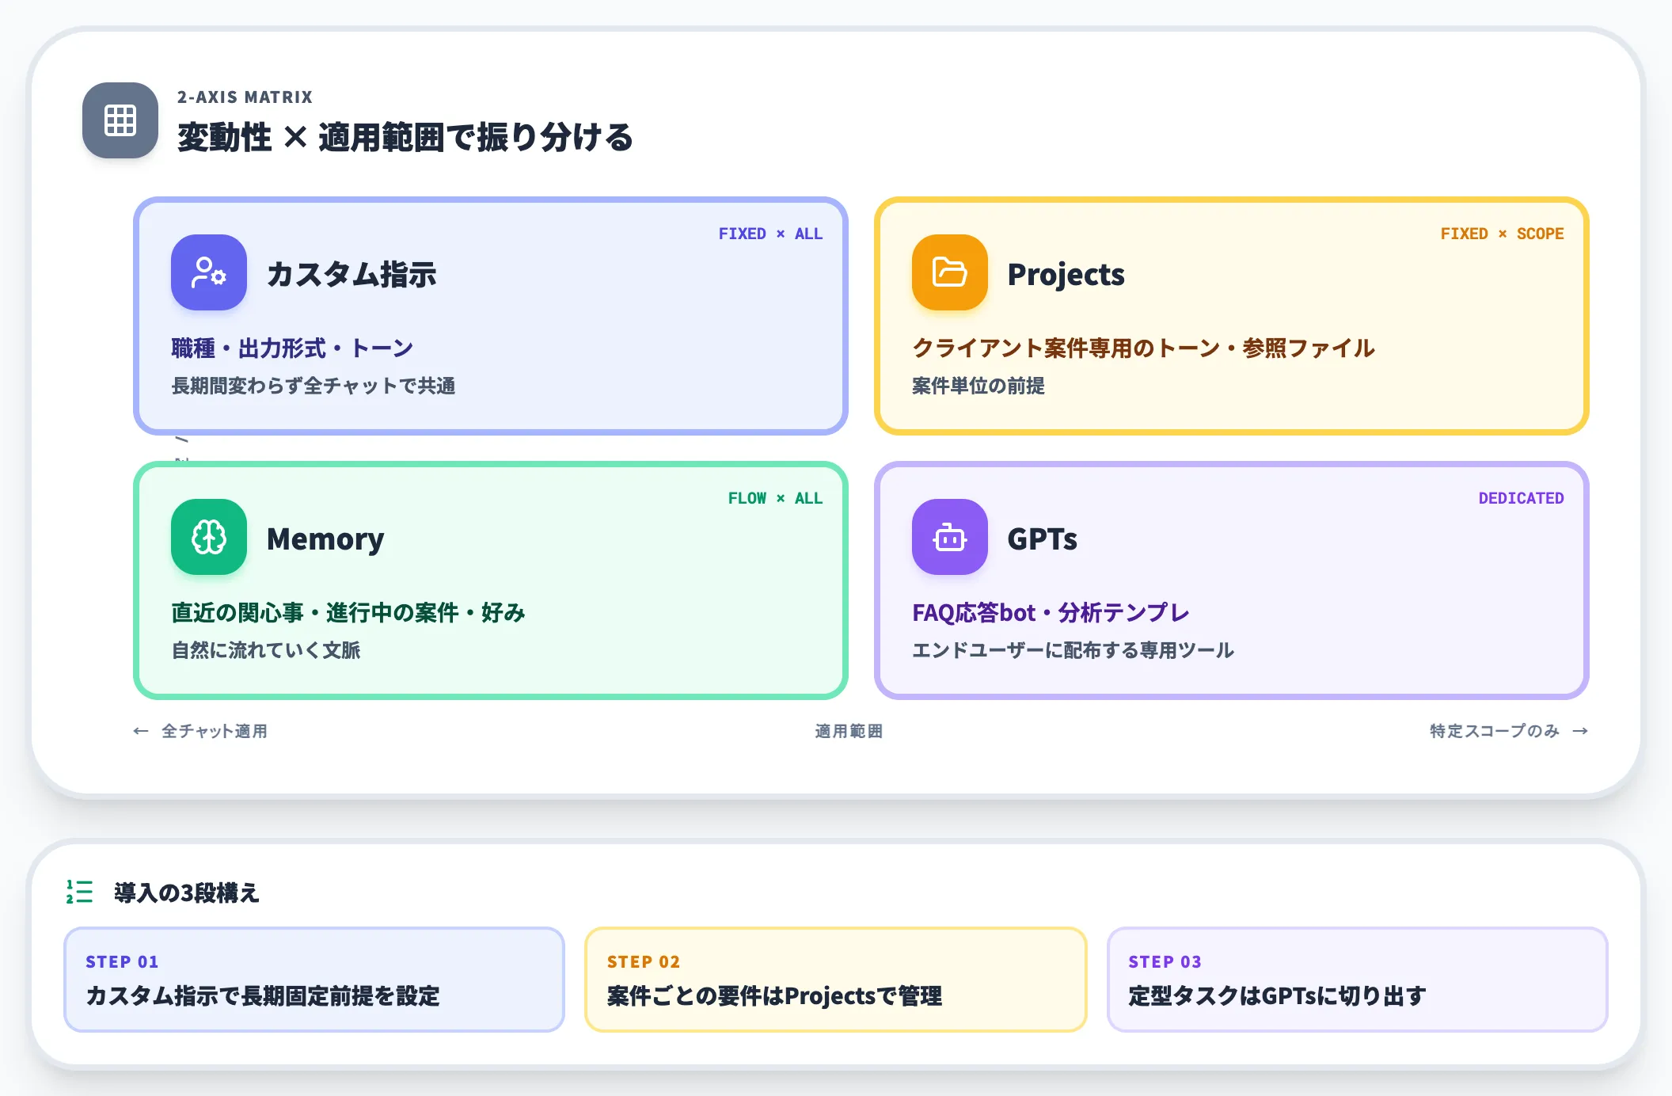Click the text 直近の関心事・進行中の案件・好み
Viewport: 1672px width, 1096px height.
coord(348,612)
